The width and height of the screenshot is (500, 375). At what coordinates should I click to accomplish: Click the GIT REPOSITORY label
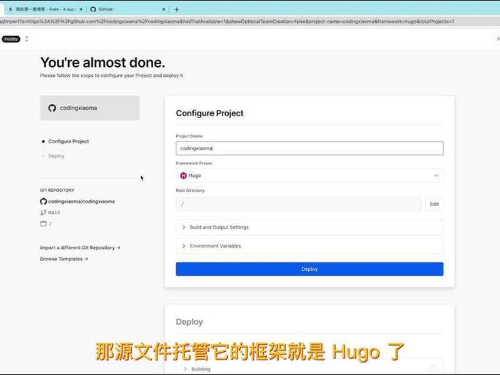(x=57, y=190)
